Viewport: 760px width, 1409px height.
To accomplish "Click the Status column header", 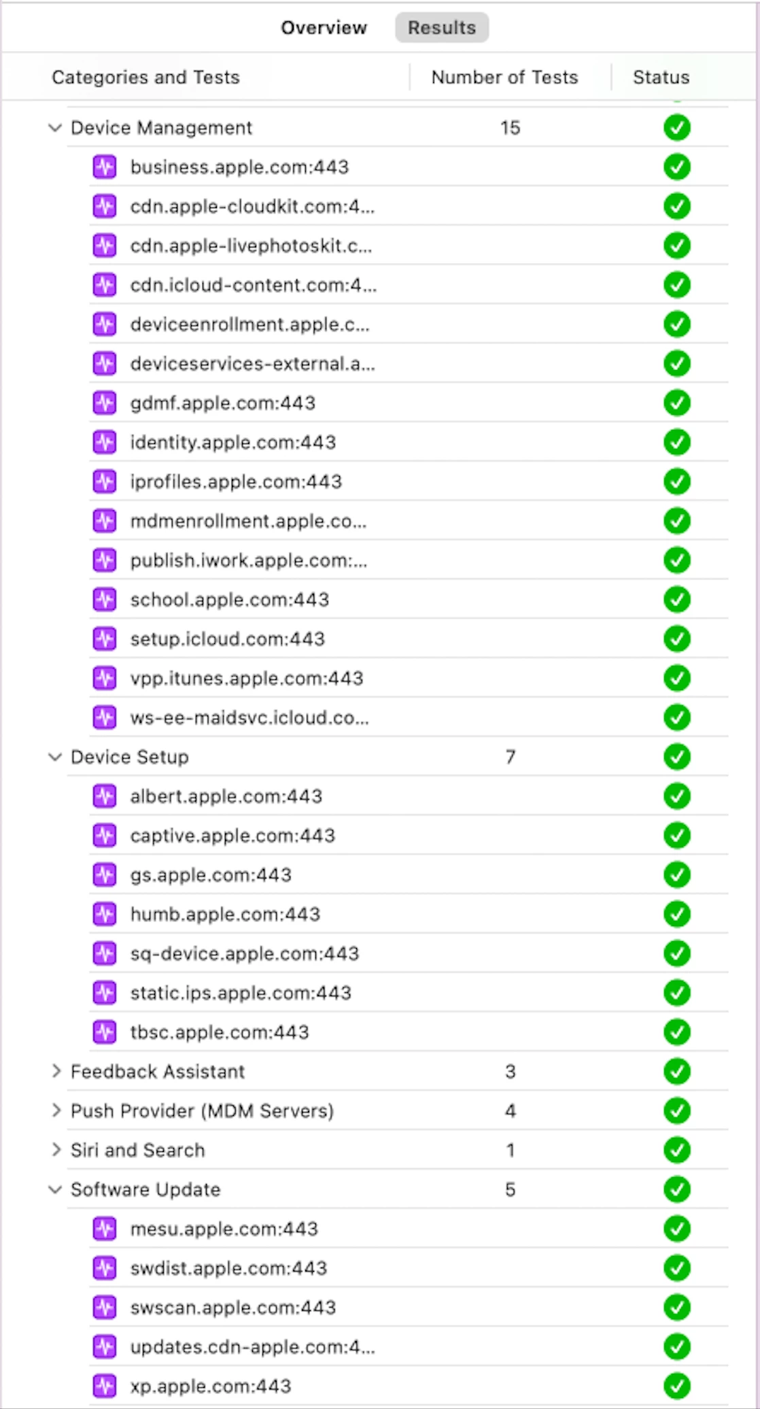I will point(661,78).
